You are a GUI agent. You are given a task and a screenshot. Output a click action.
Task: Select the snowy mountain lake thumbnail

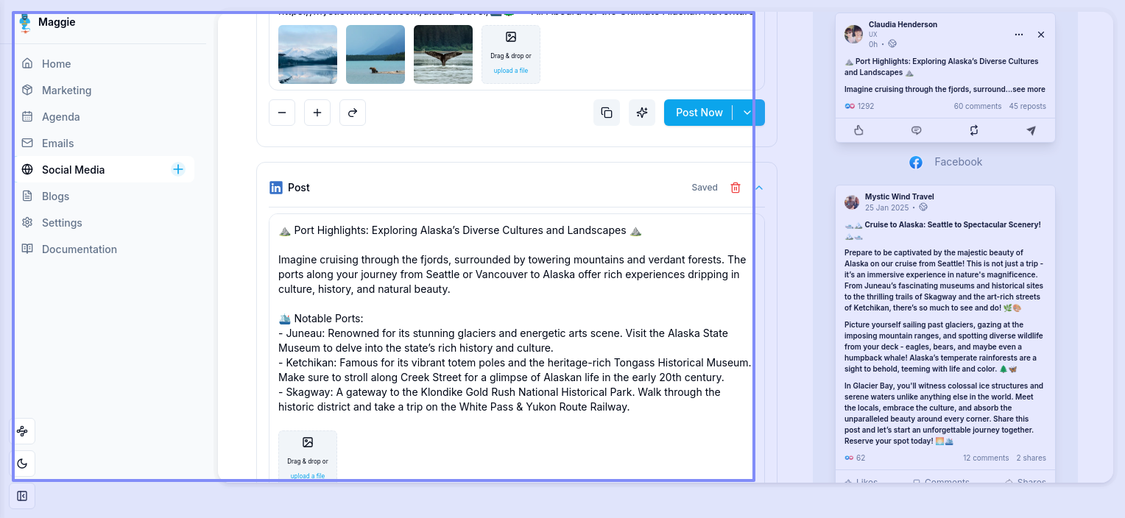308,54
